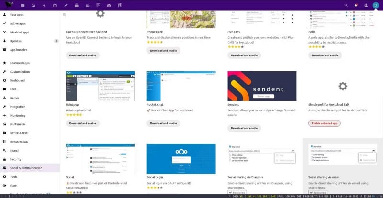The image size is (383, 198).
Task: Show Disabled apps list
Action: click(20, 32)
